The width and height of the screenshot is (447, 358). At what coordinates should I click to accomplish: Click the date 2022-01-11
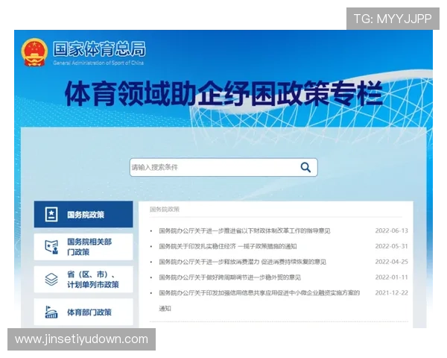point(391,277)
